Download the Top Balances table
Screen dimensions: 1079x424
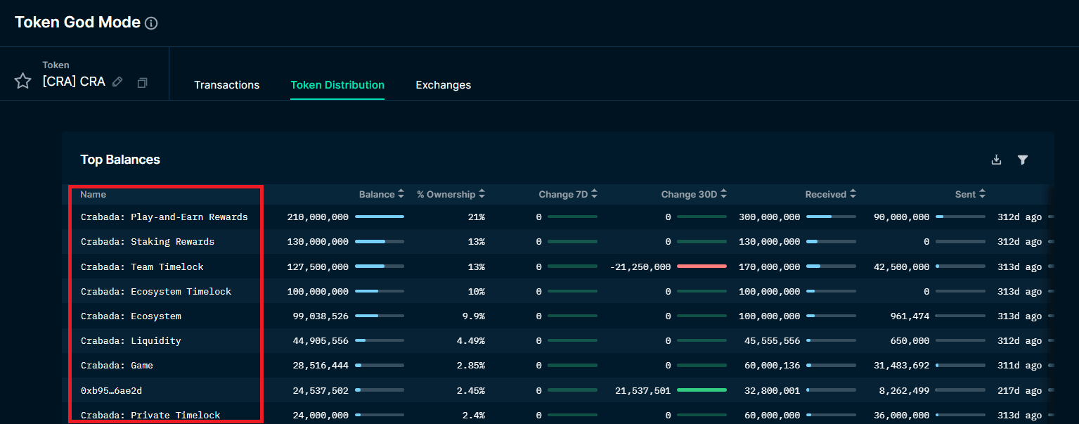click(x=996, y=160)
